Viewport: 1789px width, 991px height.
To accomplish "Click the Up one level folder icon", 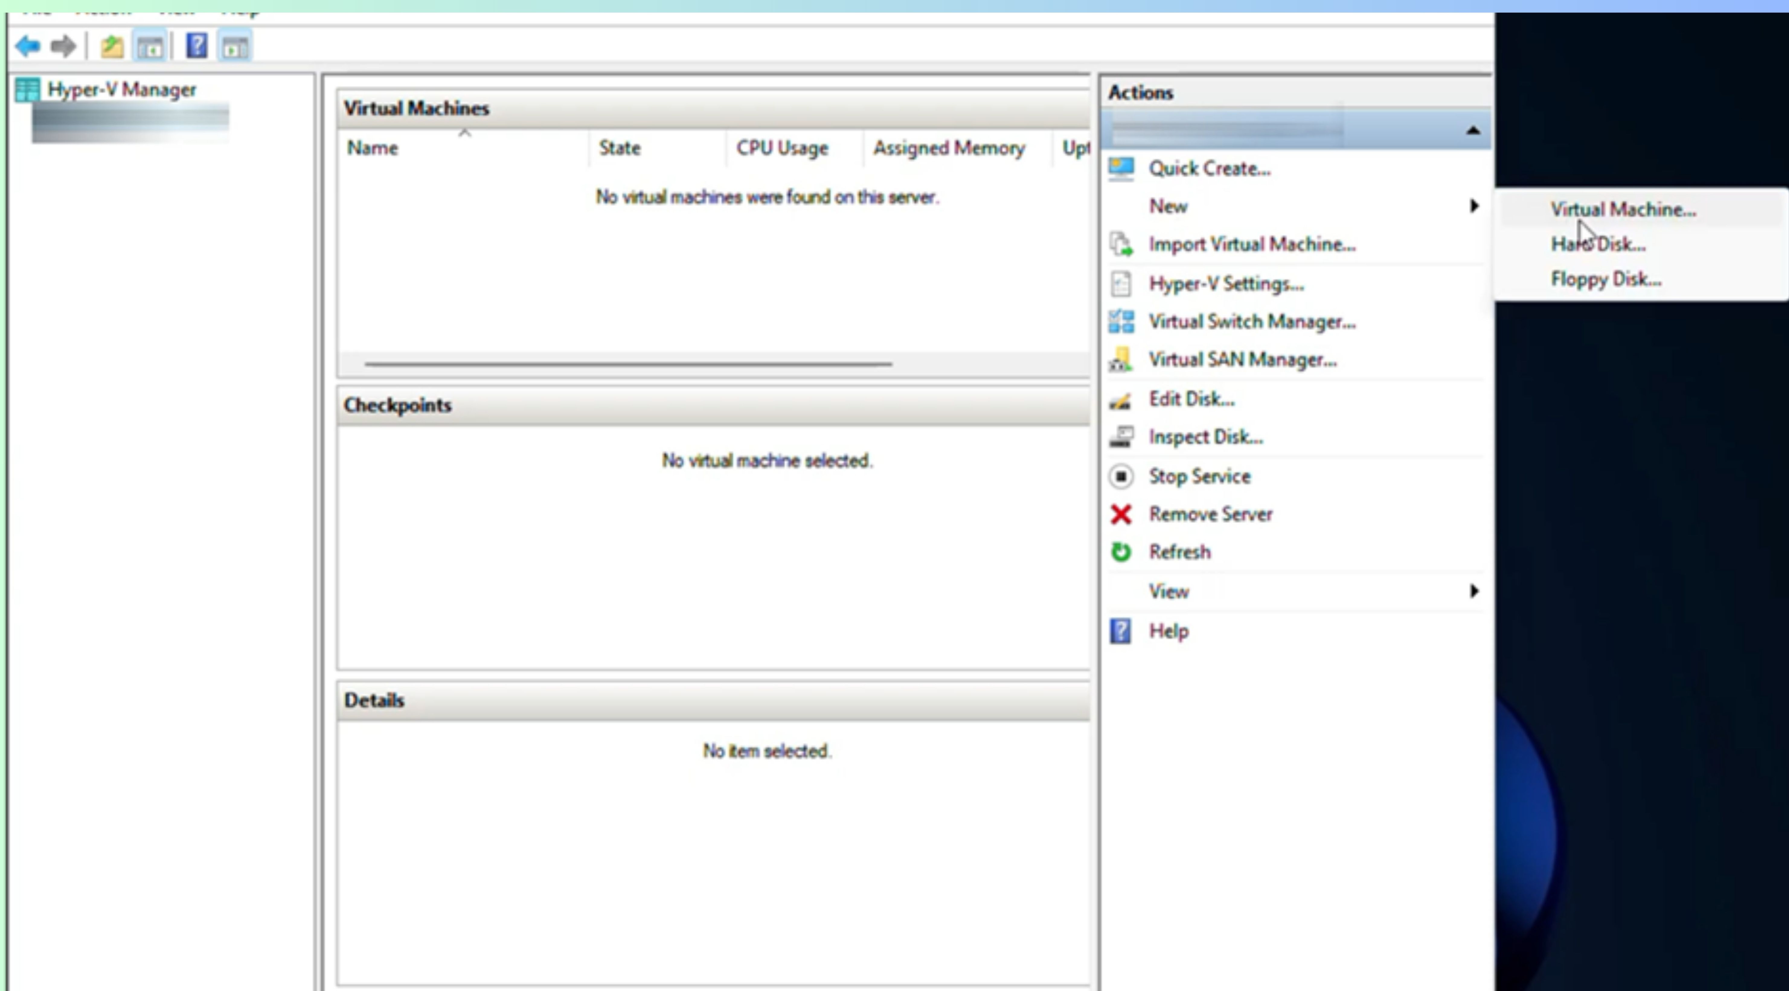I will pyautogui.click(x=112, y=47).
